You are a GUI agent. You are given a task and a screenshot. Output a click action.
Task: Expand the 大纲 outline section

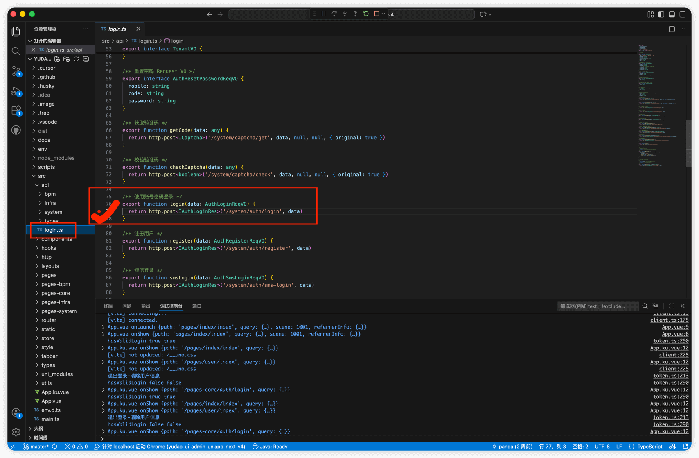pyautogui.click(x=38, y=429)
